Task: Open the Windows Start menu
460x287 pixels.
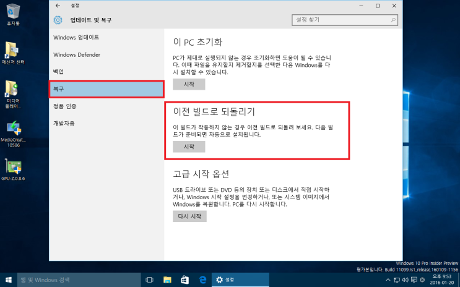Action: point(9,280)
